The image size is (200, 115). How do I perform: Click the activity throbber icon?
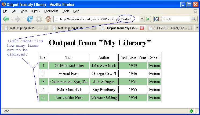click(x=195, y=11)
